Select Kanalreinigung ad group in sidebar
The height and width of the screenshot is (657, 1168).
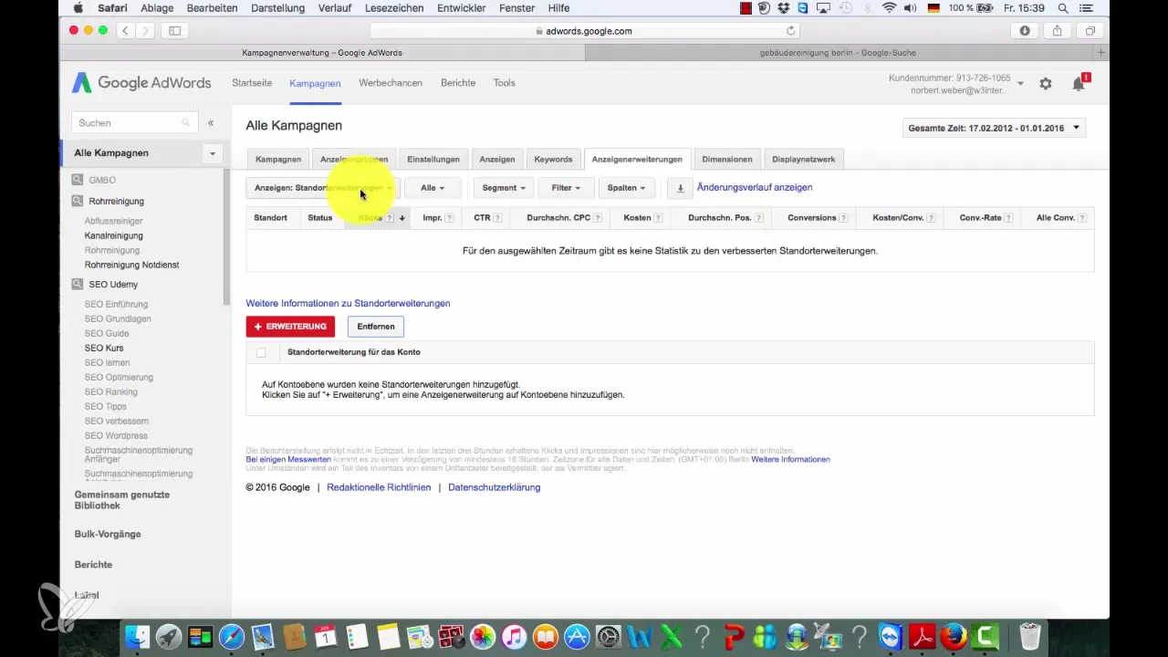[113, 235]
